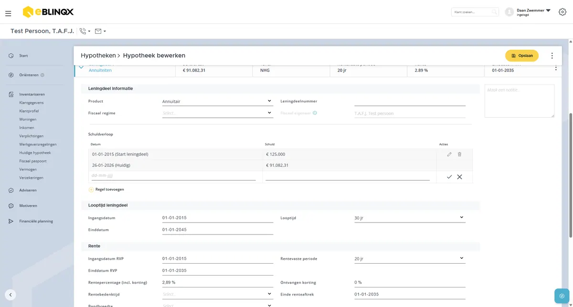
Task: Collapse the sidebar with the arrow button
Action: coord(11,295)
